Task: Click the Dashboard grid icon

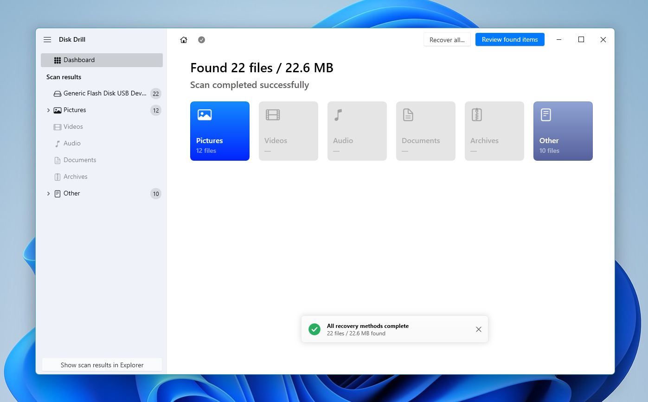Action: pos(58,60)
